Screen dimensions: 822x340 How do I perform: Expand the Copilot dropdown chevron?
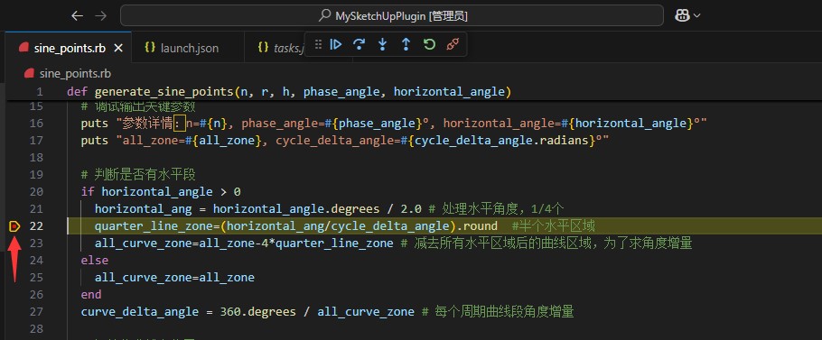[696, 16]
